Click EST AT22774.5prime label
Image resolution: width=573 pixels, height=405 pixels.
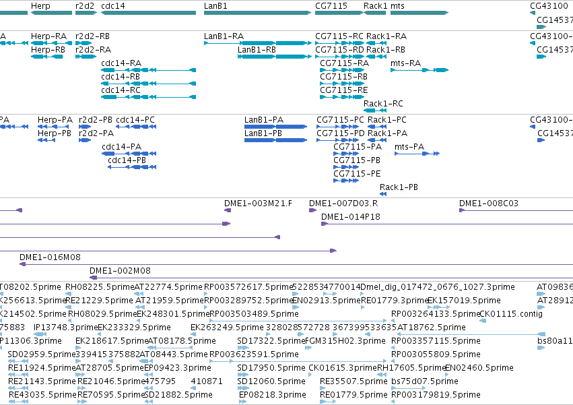pos(168,287)
